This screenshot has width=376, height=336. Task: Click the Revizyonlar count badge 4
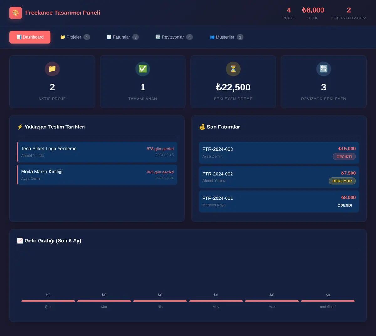(190, 37)
